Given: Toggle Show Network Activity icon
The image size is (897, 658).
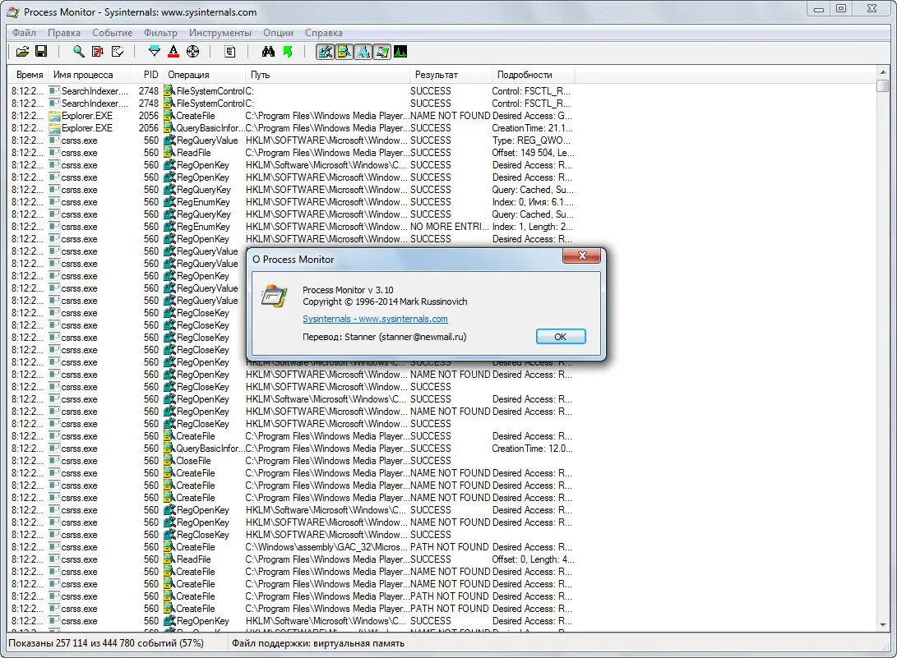Looking at the screenshot, I should (x=363, y=52).
